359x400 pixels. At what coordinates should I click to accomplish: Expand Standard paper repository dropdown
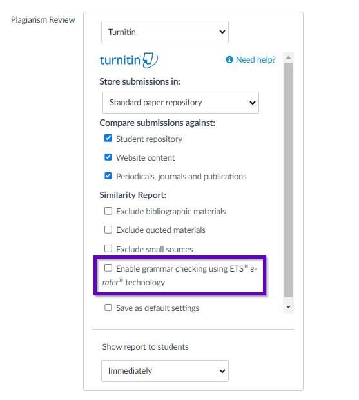(x=180, y=103)
